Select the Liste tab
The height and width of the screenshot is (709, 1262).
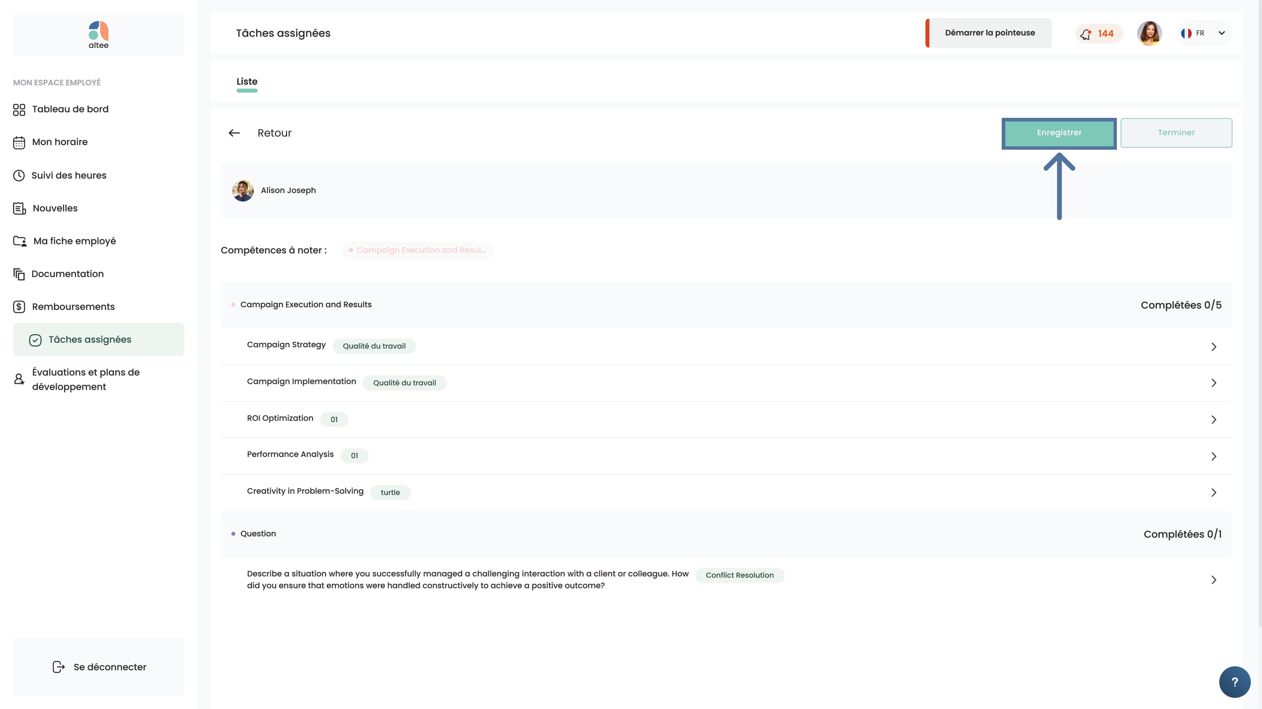point(247,82)
